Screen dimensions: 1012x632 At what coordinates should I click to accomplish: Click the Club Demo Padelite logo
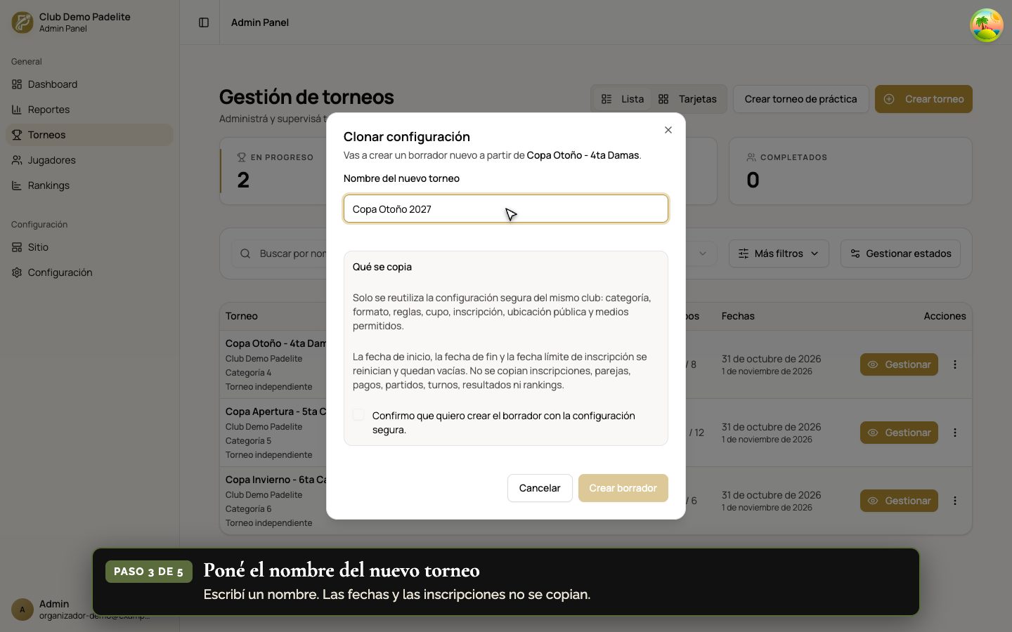pos(22,22)
